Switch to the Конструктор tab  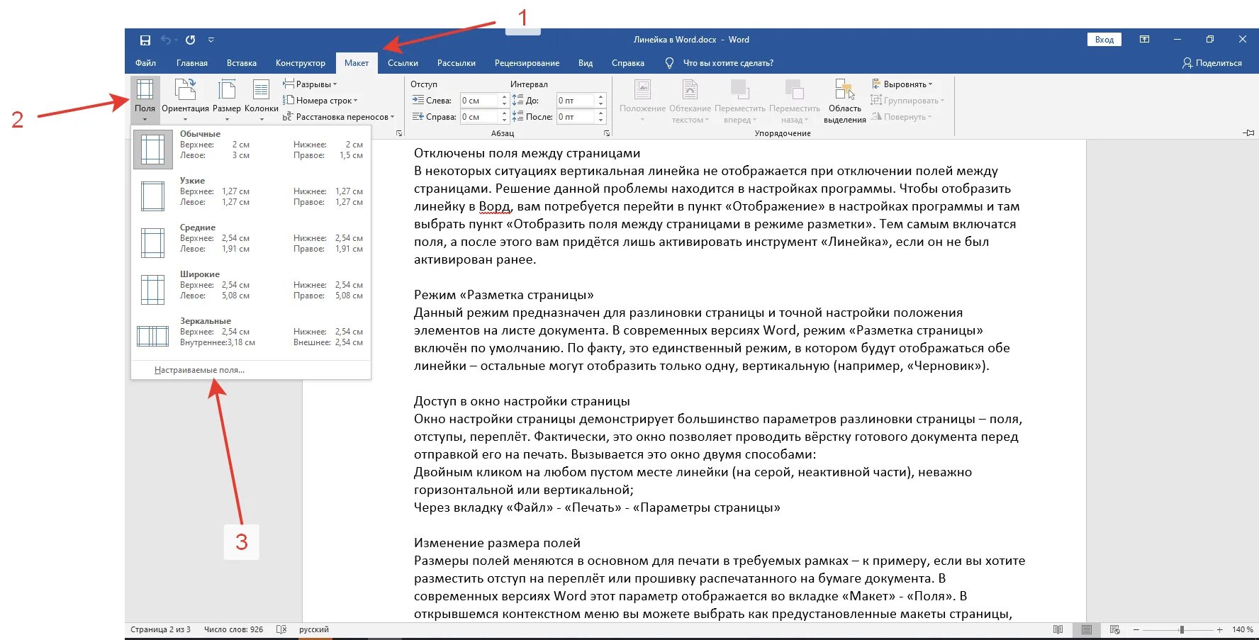(x=301, y=63)
